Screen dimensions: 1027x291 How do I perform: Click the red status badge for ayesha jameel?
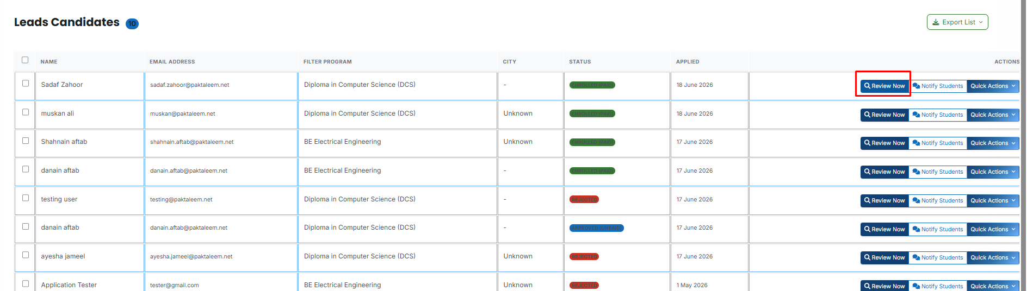(584, 257)
